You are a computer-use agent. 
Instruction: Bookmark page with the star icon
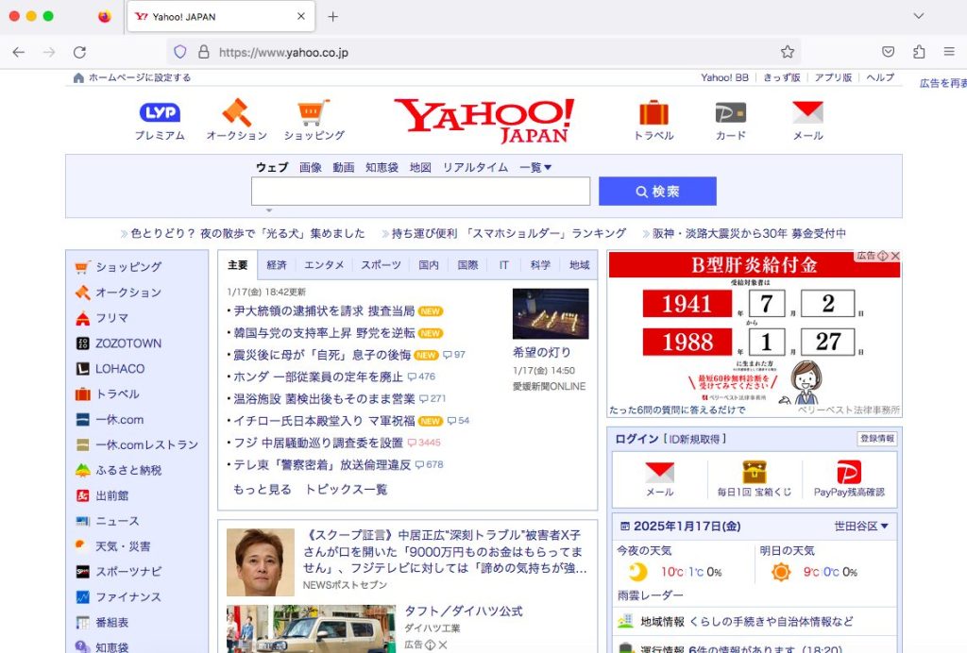click(788, 52)
